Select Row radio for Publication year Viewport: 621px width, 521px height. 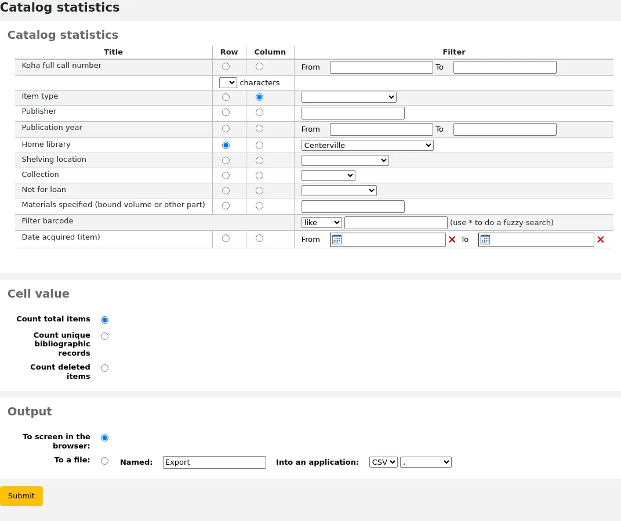[x=226, y=129]
